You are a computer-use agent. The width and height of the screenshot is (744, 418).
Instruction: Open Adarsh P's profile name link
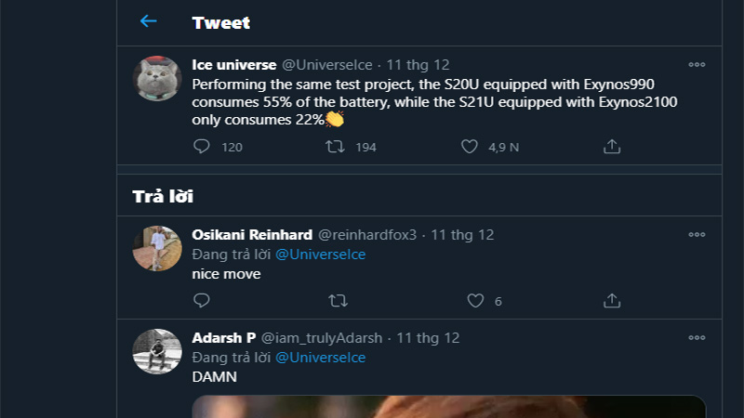(223, 338)
